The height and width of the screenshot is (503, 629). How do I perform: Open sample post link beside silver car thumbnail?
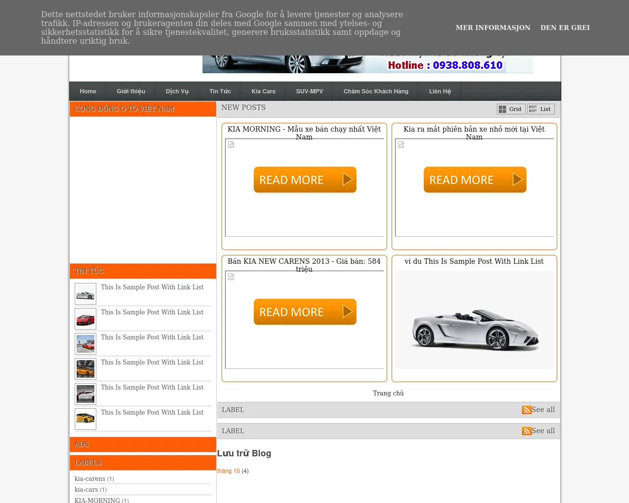click(x=152, y=287)
